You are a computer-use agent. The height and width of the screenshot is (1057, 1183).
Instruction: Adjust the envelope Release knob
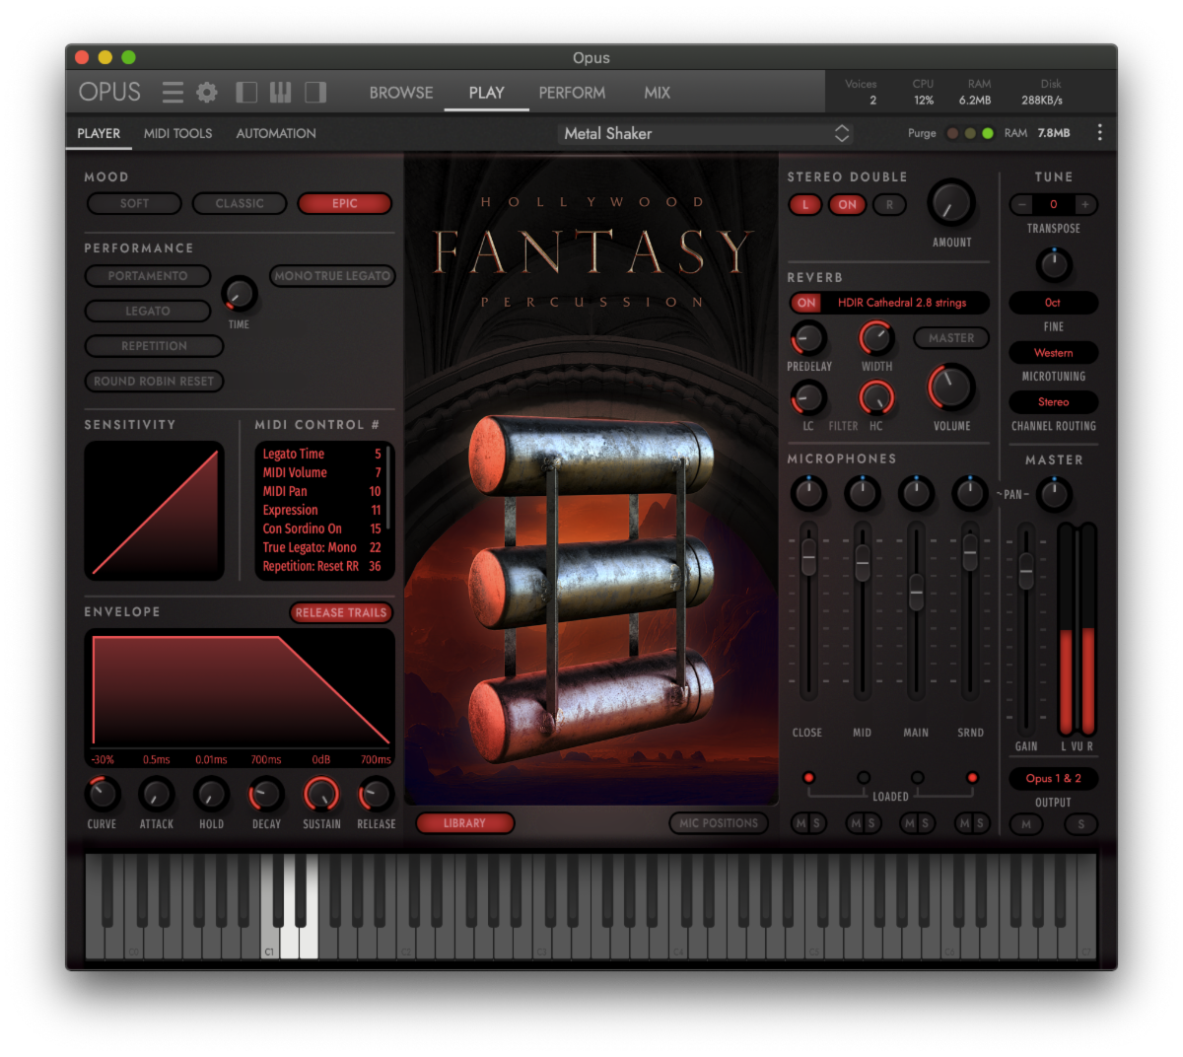376,794
